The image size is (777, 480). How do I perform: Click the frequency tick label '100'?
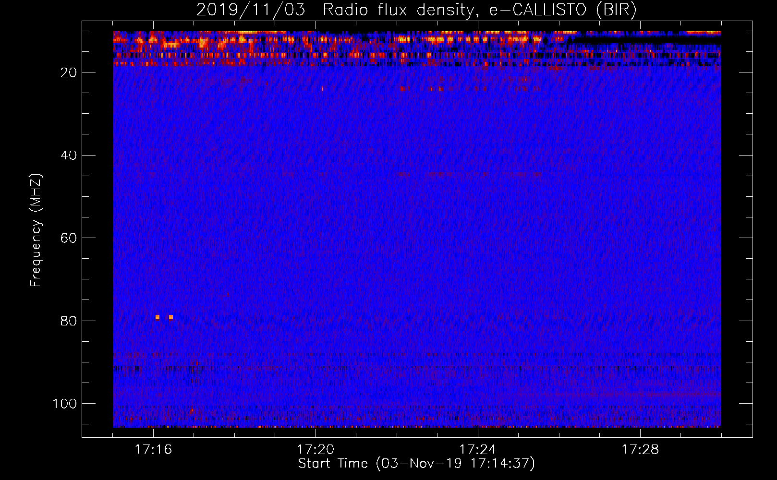click(x=65, y=404)
